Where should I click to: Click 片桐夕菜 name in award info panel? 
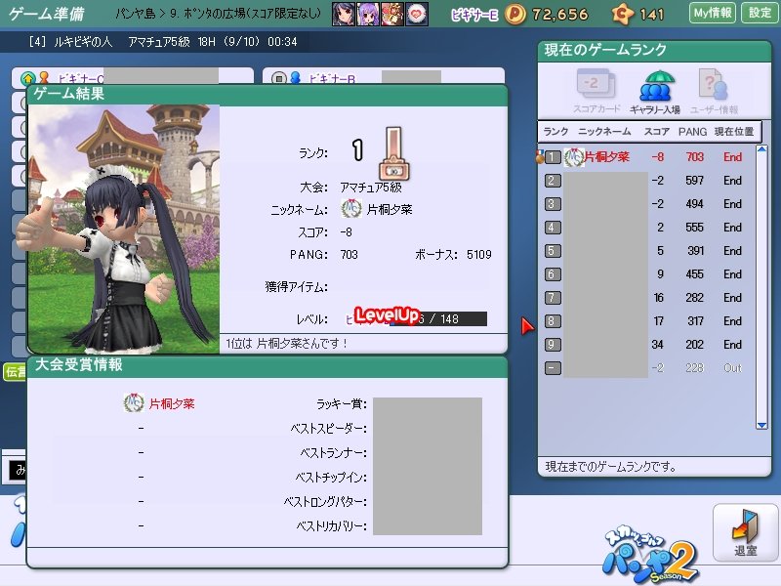[172, 403]
